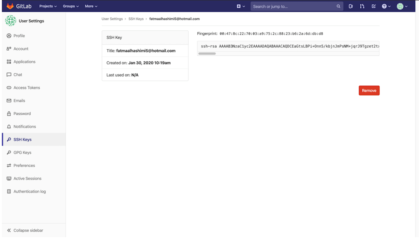Click Last used on N/A row
The image size is (419, 239).
[145, 75]
